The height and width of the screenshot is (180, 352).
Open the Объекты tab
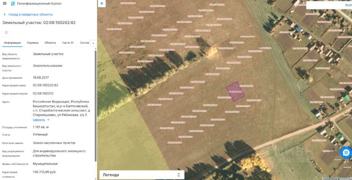[x=50, y=43]
